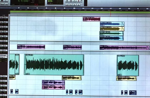Screen dimensions: 150x98
Task: Open the Grid value dropdown arrow
Action: tap(62, 1)
